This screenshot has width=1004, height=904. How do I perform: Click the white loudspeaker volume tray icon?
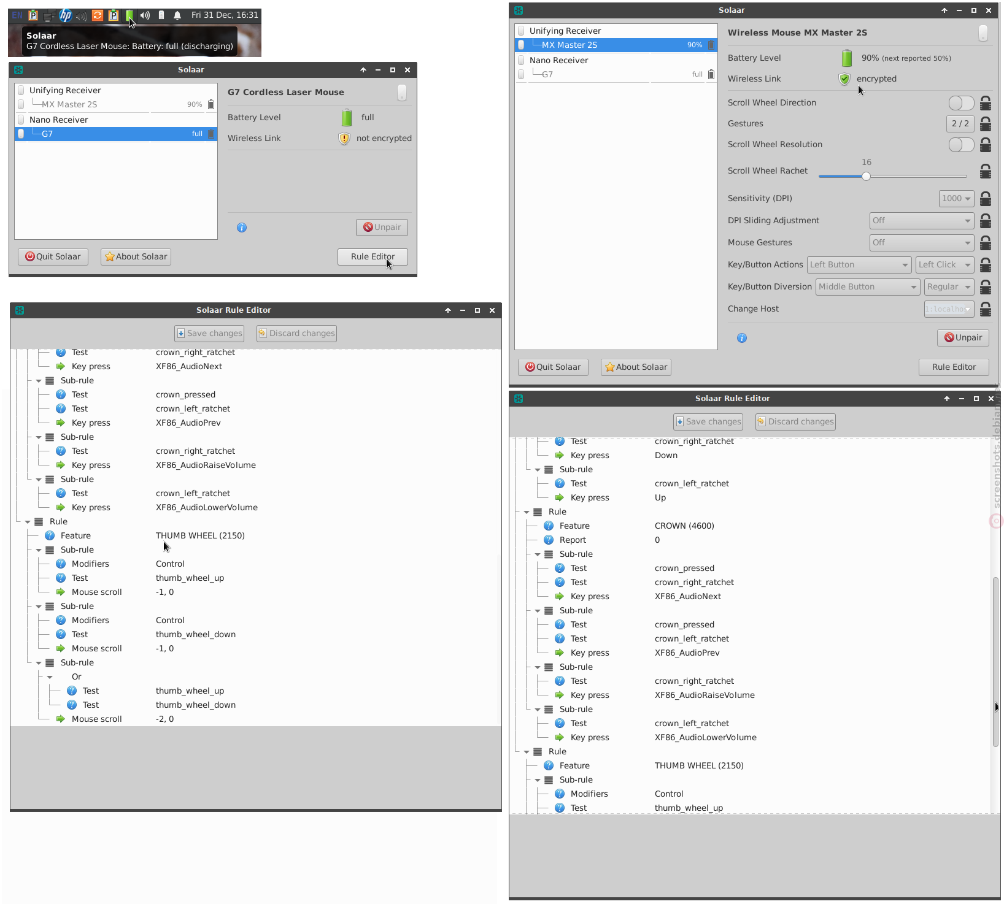click(x=145, y=15)
